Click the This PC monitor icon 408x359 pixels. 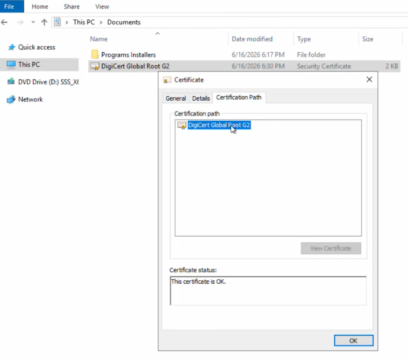[11, 65]
